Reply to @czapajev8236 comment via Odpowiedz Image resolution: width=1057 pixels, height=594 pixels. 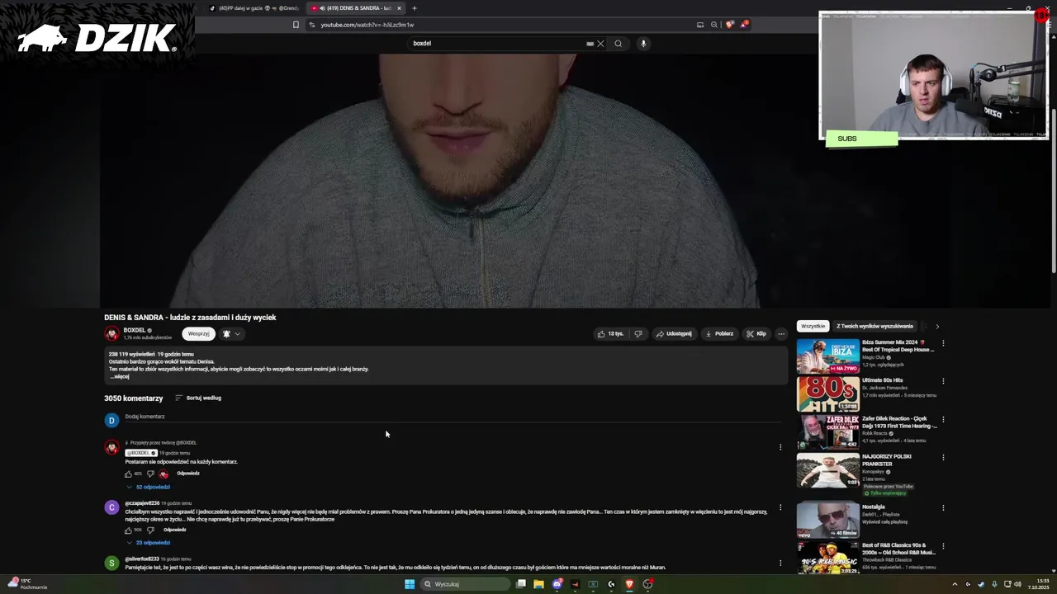click(174, 530)
